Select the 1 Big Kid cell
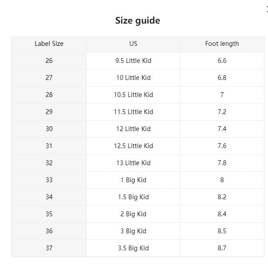 (133, 180)
